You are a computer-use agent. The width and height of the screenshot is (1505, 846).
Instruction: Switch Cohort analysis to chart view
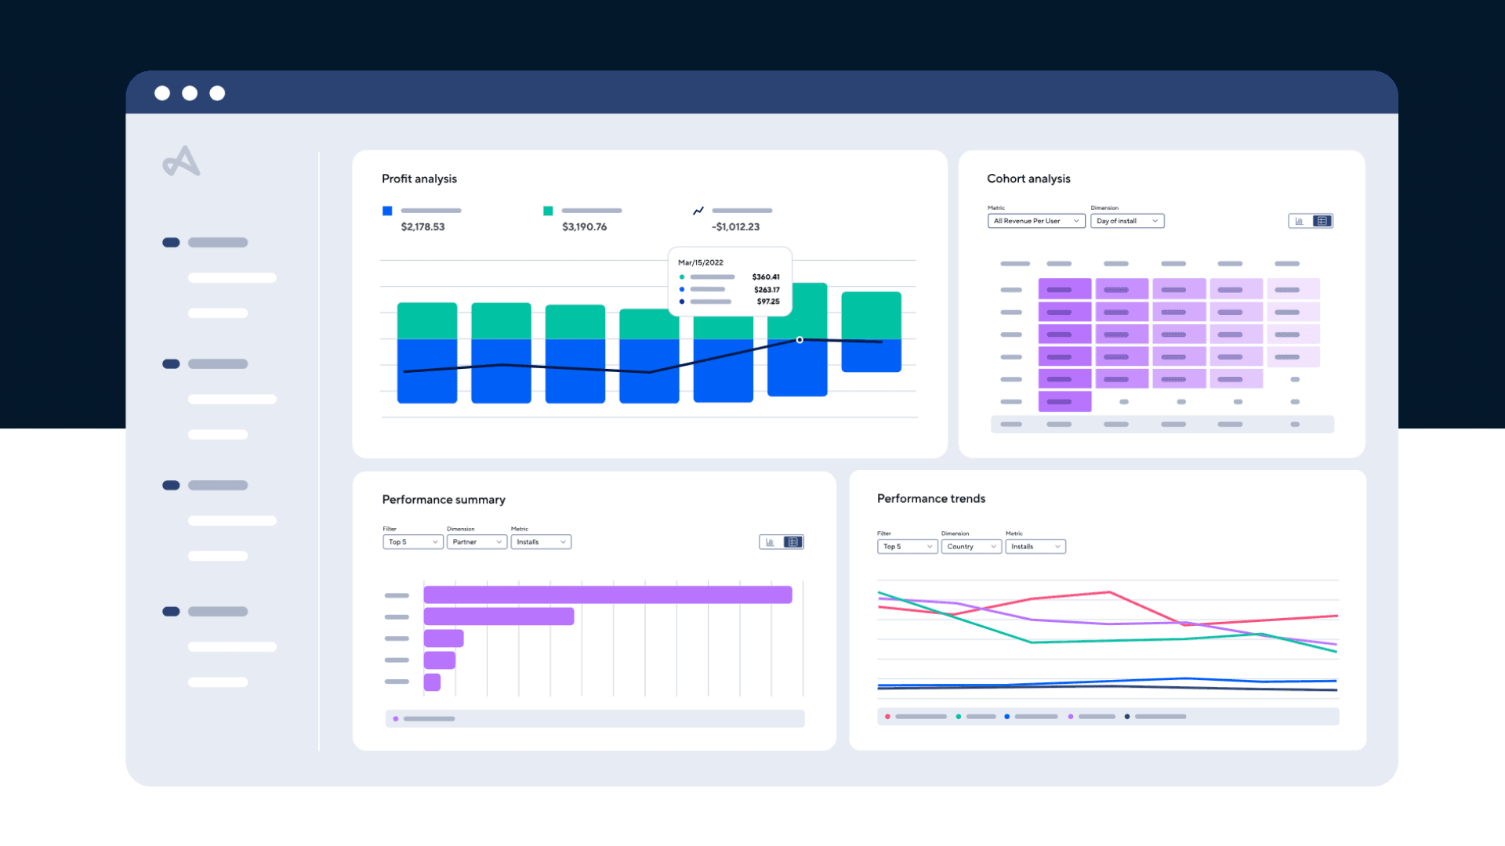click(x=1300, y=221)
